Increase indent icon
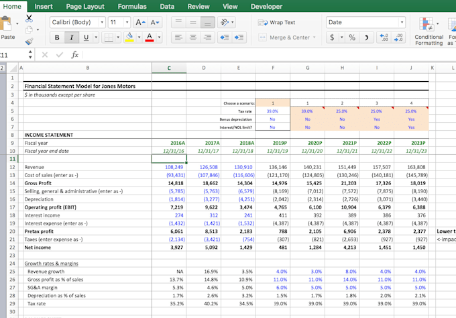456x318 pixels. pyautogui.click(x=239, y=38)
